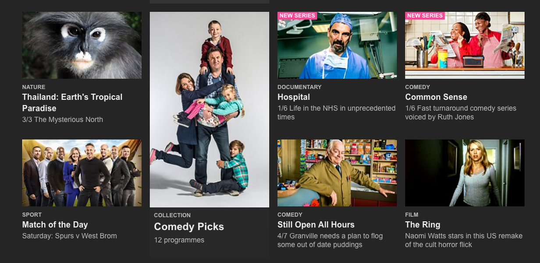This screenshot has width=540, height=263.
Task: Click the Common Sense title
Action: 436,97
